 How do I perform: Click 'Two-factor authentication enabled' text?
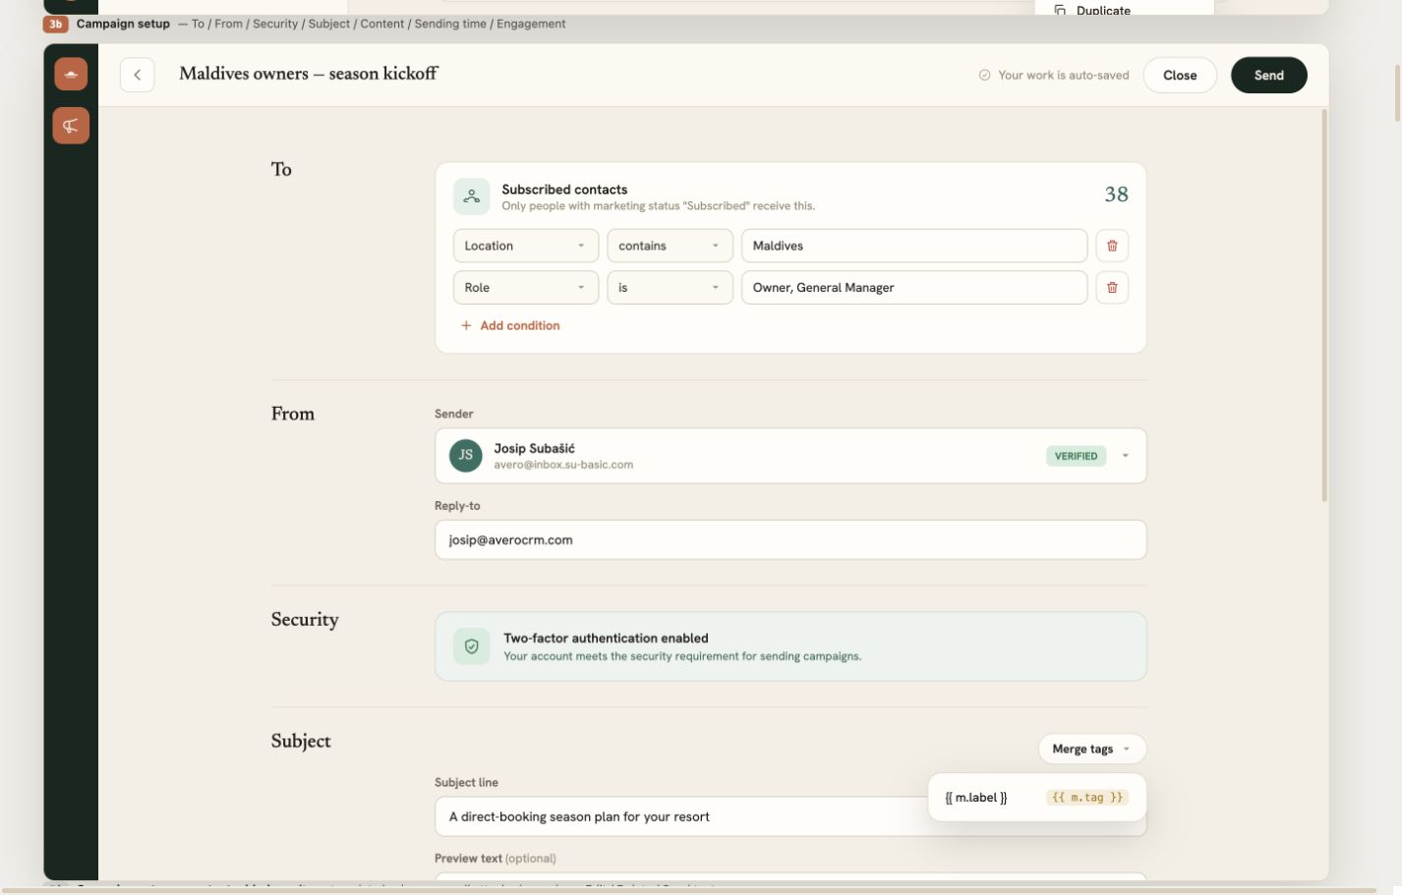[606, 638]
